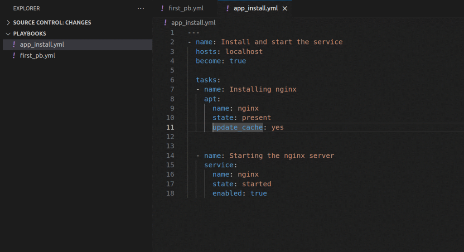Click YAML icon beside app_install.yml in explorer

(14, 44)
